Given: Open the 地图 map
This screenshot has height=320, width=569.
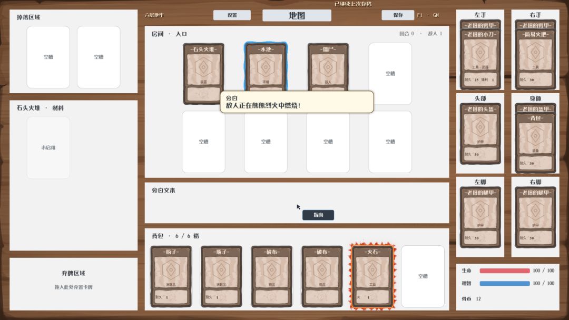Looking at the screenshot, I should coord(297,15).
